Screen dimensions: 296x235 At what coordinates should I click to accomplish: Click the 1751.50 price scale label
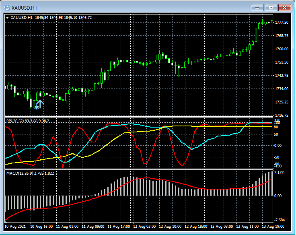tap(282, 62)
